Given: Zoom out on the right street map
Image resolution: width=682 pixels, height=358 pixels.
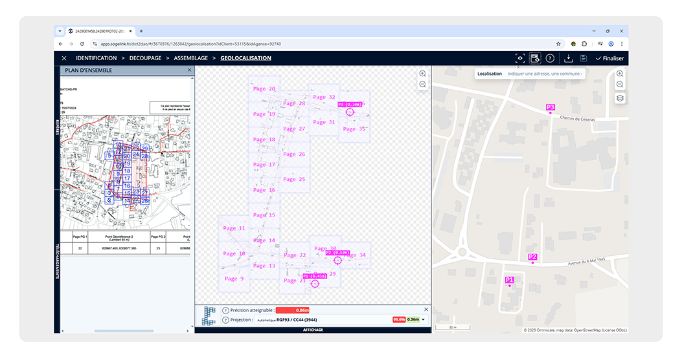Looking at the screenshot, I should tap(620, 85).
